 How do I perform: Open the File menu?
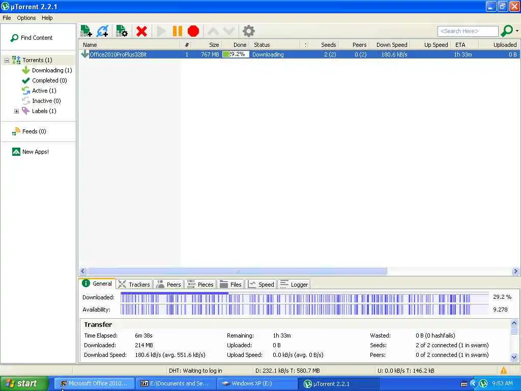[7, 18]
